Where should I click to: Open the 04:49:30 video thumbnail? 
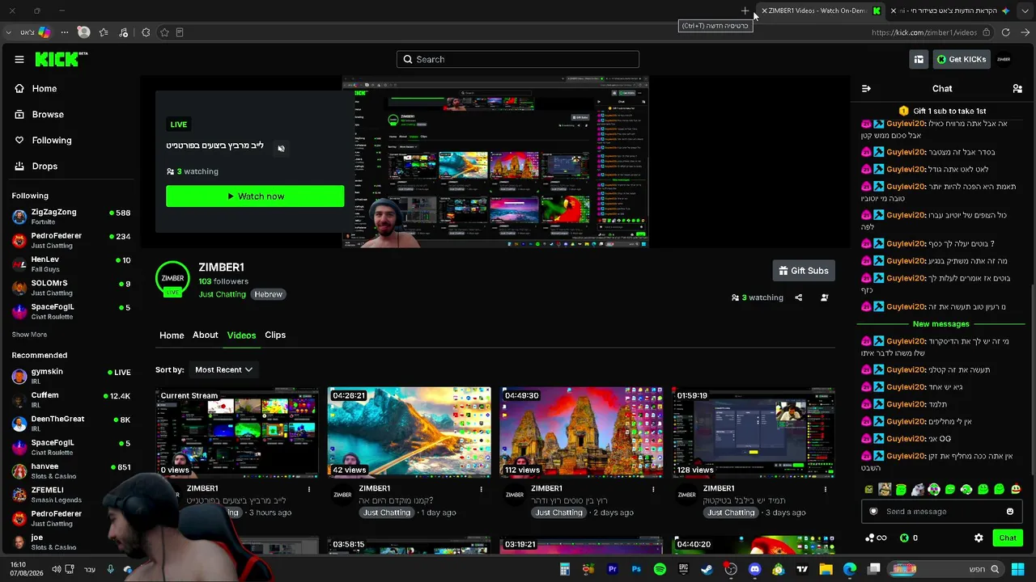(x=581, y=432)
